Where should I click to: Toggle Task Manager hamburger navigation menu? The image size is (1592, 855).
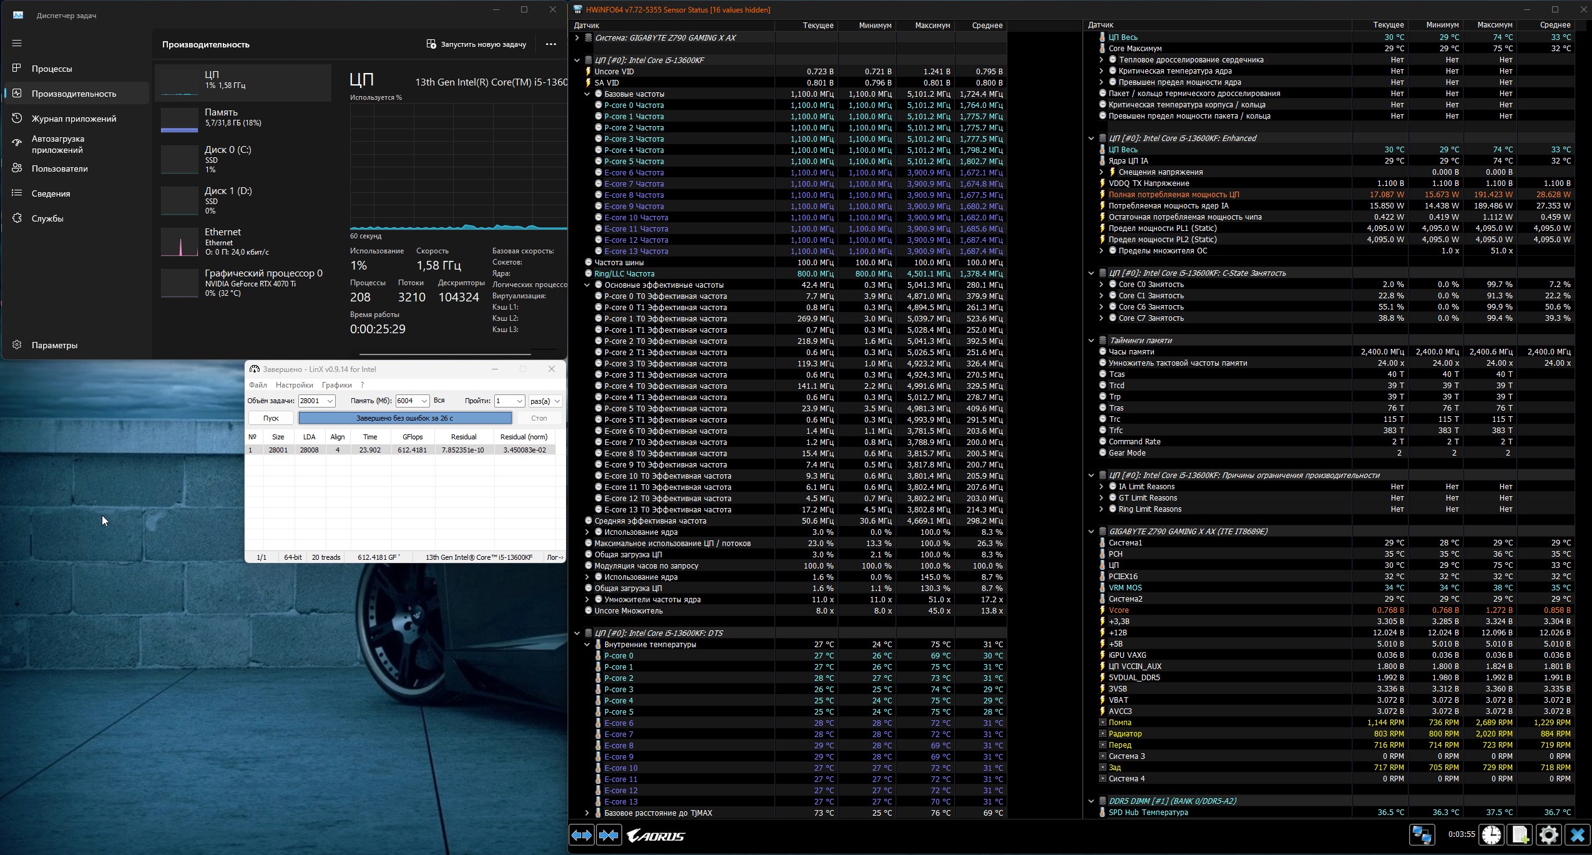click(17, 43)
